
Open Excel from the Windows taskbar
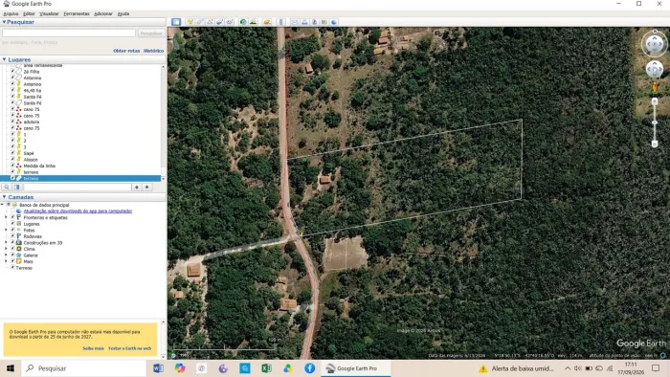(266, 368)
